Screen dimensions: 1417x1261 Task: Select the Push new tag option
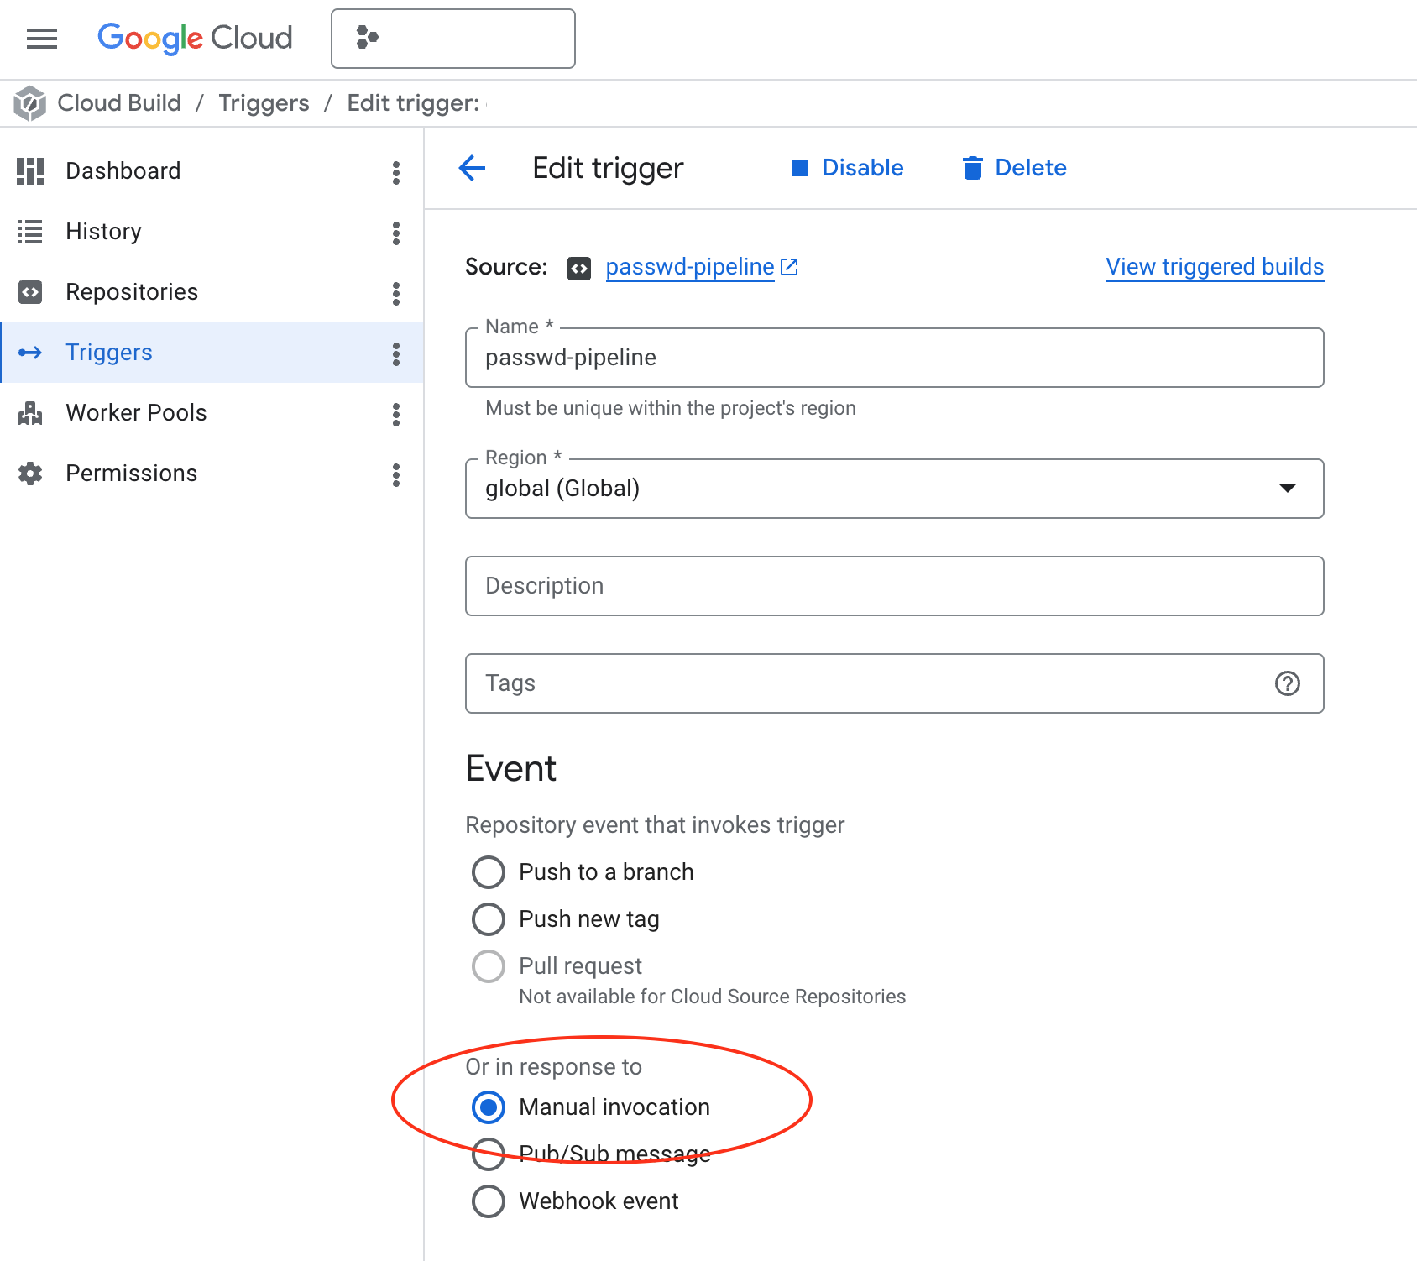489,919
